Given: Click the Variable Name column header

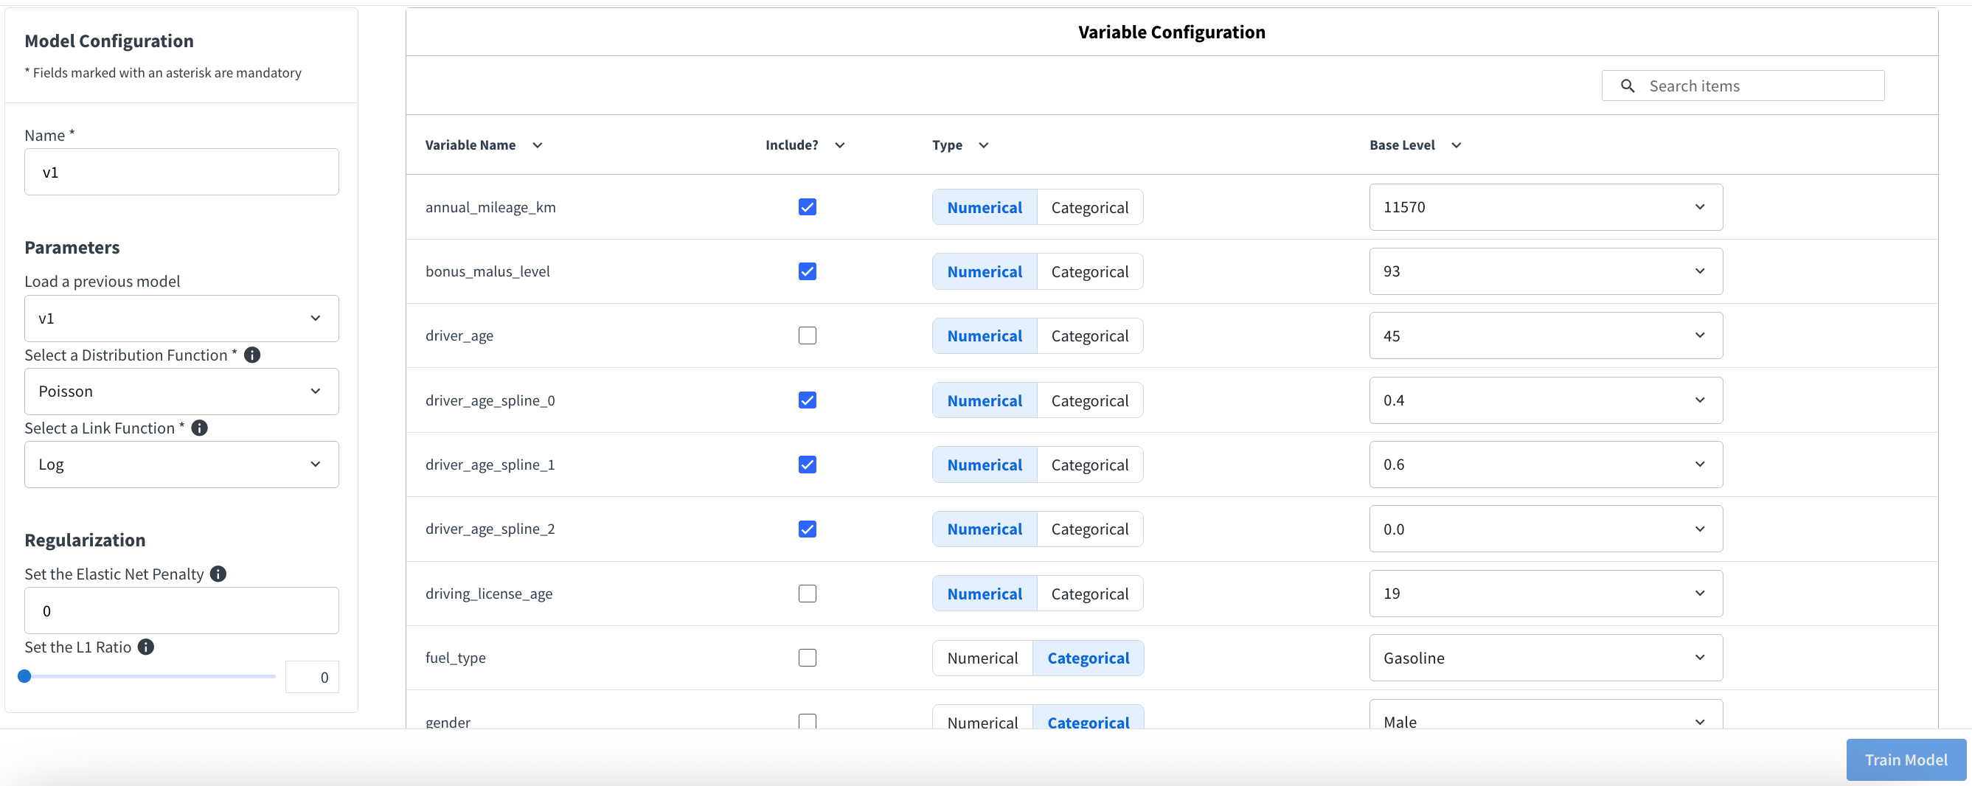Looking at the screenshot, I should point(470,145).
